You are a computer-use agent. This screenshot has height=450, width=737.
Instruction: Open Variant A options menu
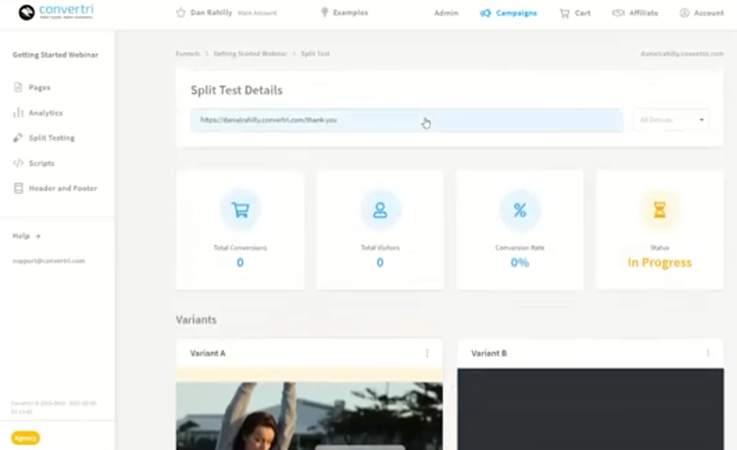(427, 354)
